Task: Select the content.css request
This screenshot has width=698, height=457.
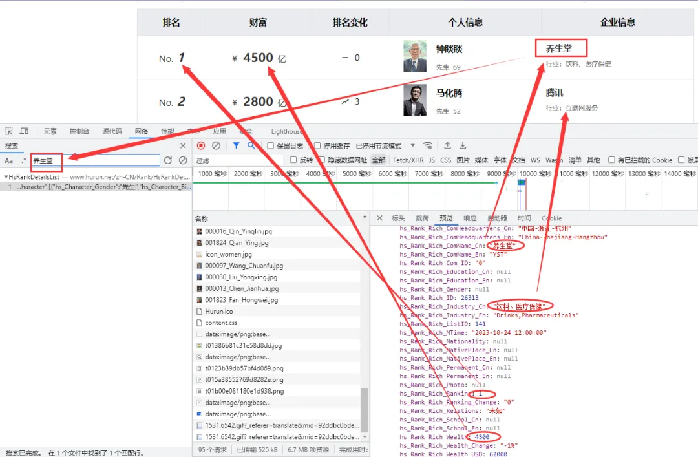Action: (x=278, y=323)
